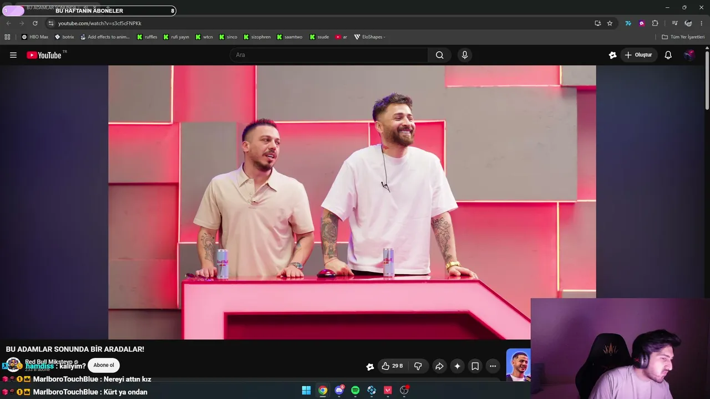Click the suggested video thumbnail beside action buttons
The image size is (710, 399).
(518, 365)
